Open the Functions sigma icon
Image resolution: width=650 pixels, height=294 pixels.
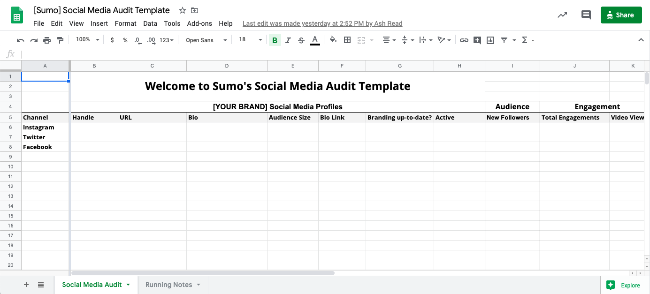[525, 40]
